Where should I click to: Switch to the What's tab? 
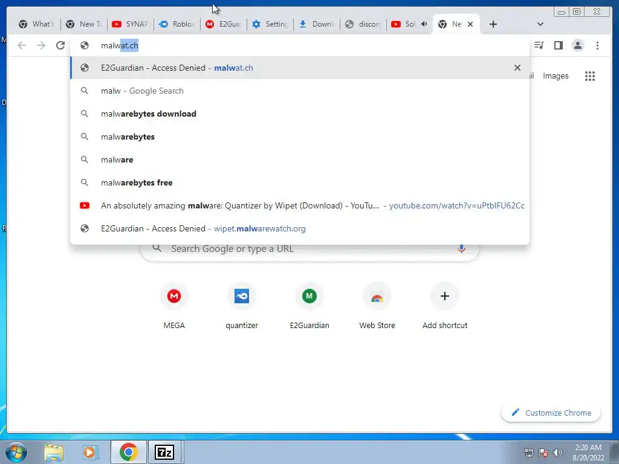click(x=37, y=24)
